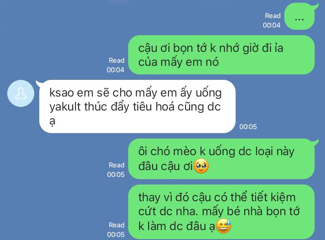
Task: Open the sender's default profile avatar
Action: coord(21,93)
